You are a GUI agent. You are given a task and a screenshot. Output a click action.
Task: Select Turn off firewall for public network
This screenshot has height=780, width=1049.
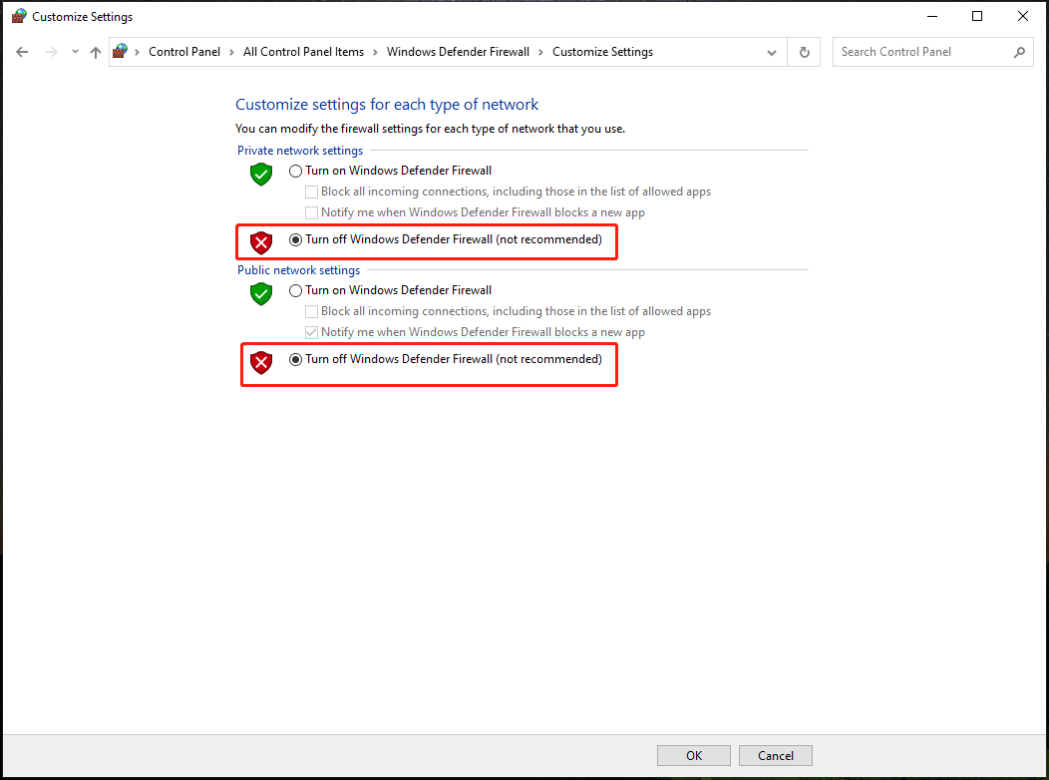295,359
